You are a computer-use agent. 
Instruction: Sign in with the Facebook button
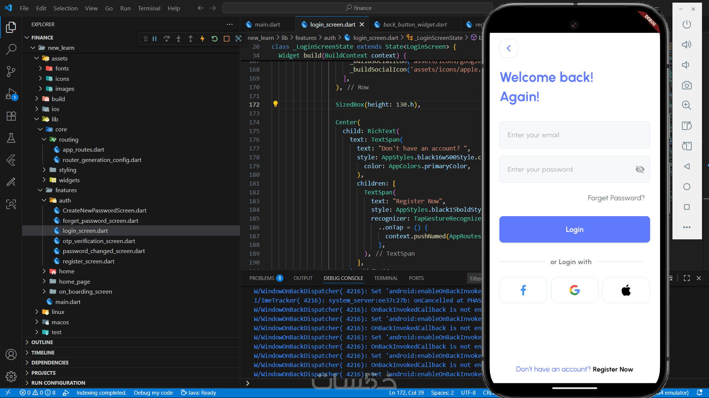click(523, 290)
